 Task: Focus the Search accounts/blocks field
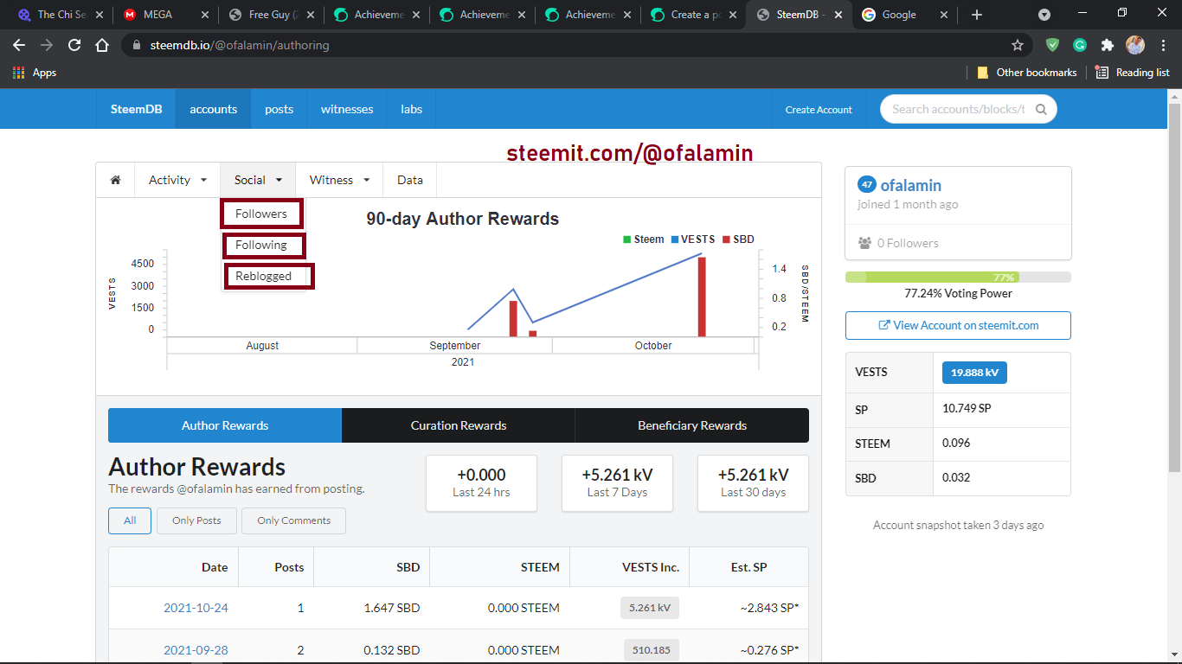[x=959, y=109]
